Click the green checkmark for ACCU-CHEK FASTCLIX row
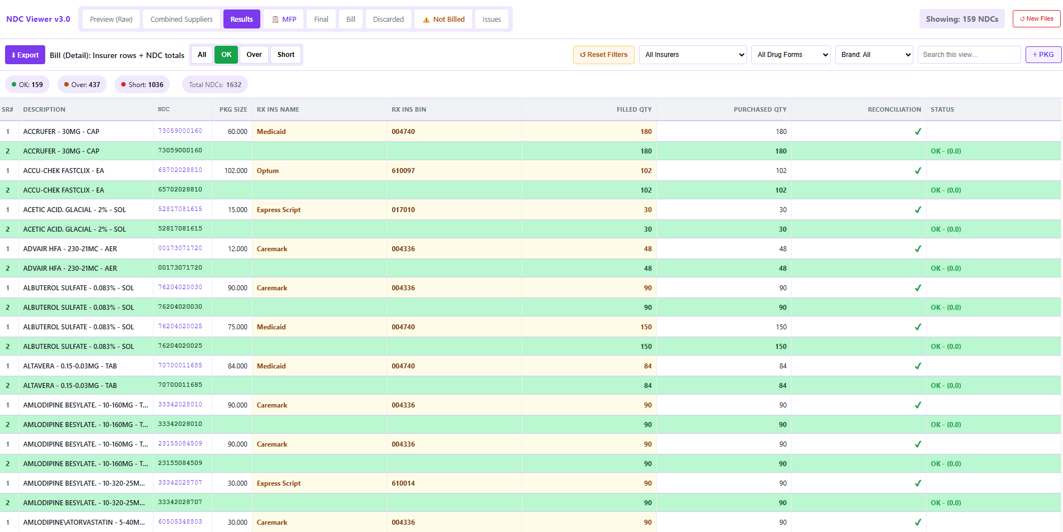Image resolution: width=1063 pixels, height=532 pixels. click(x=917, y=171)
